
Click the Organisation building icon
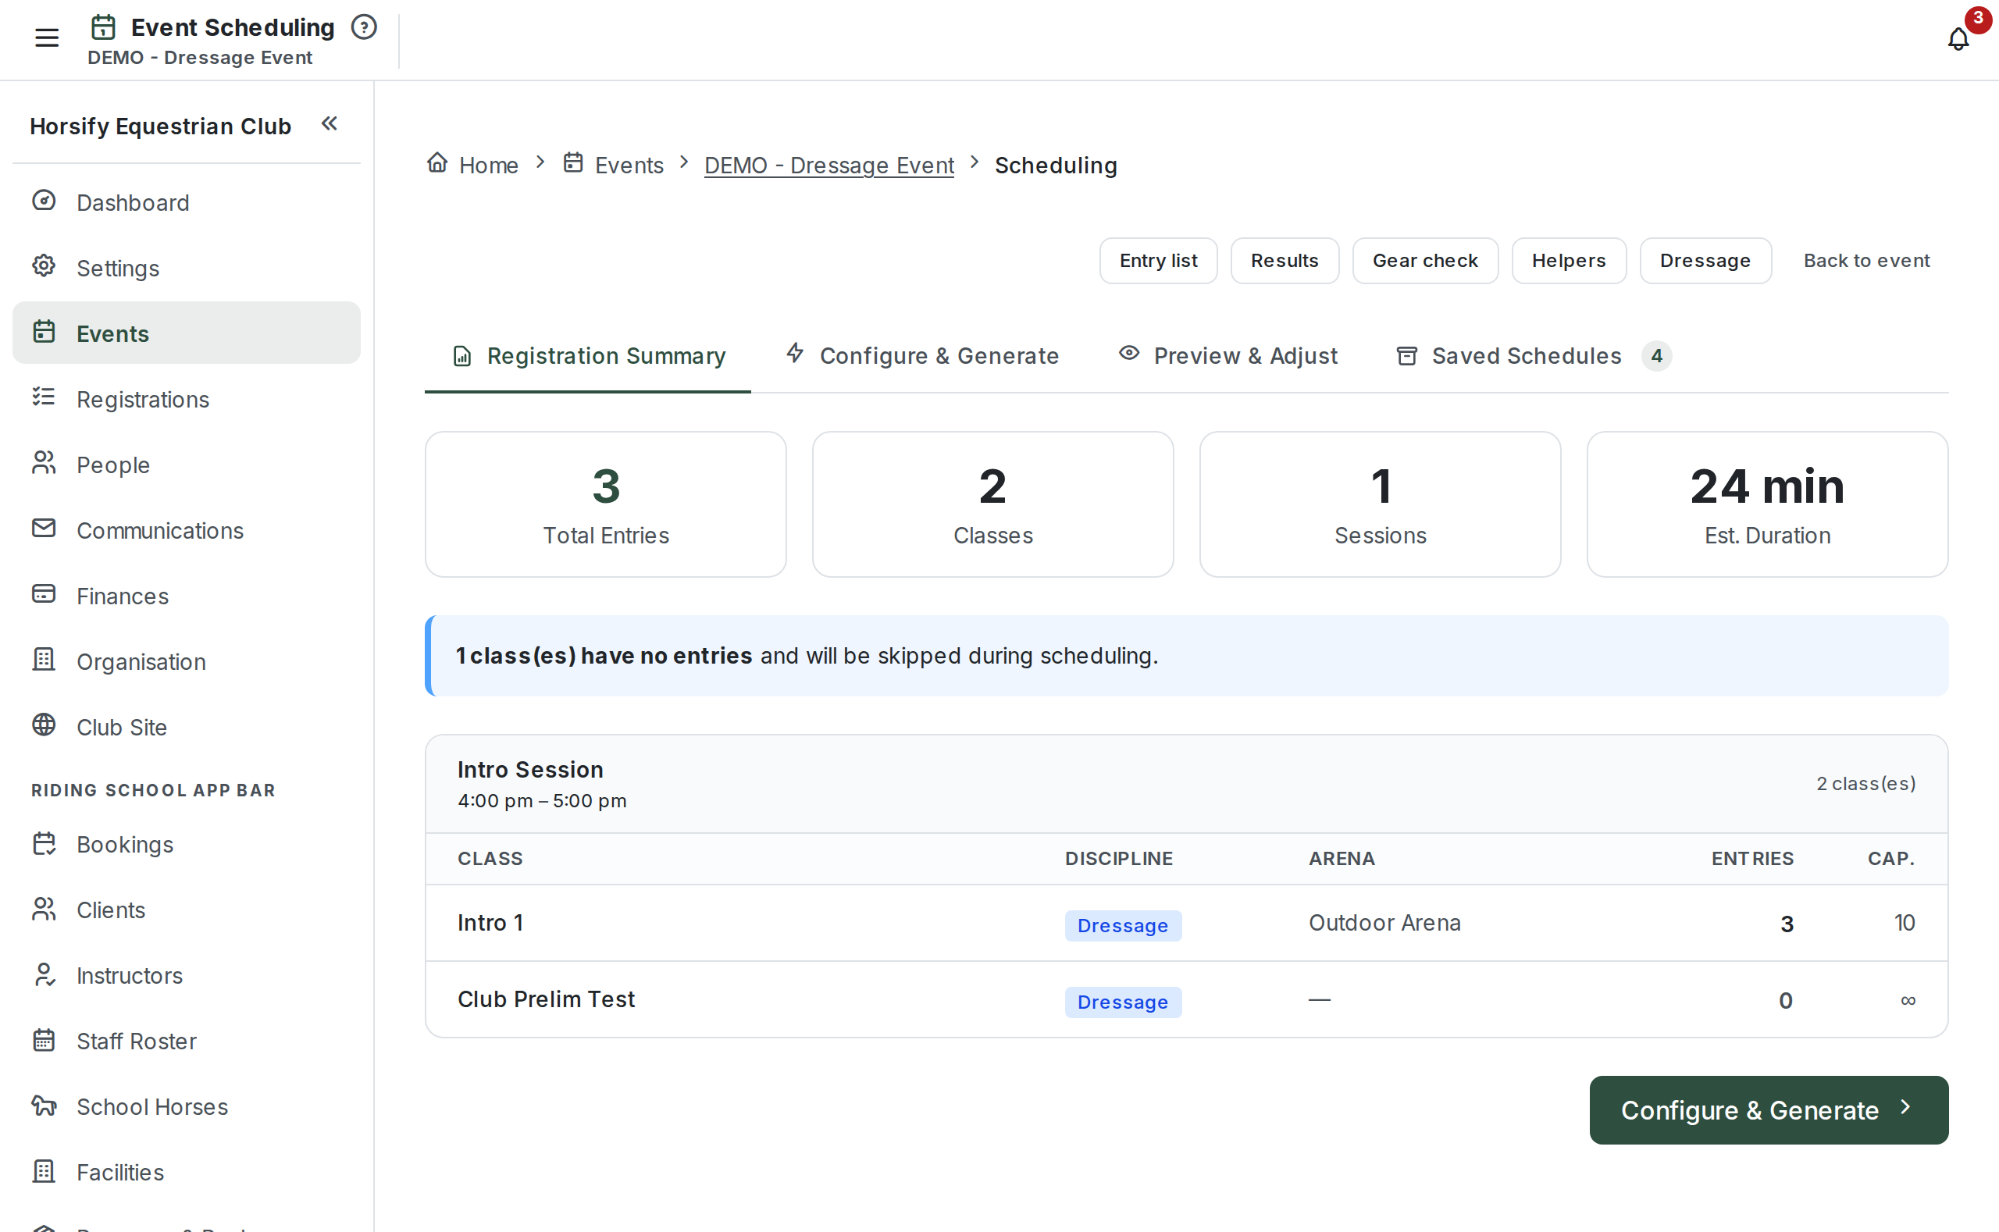point(44,660)
